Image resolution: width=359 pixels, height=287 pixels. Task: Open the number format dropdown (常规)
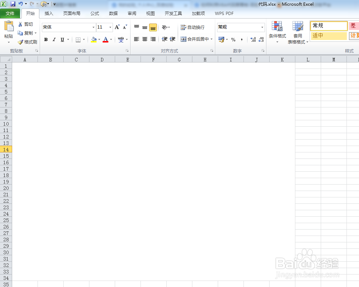[x=262, y=27]
